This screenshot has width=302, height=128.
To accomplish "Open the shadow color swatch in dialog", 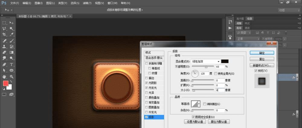I will [225, 61].
